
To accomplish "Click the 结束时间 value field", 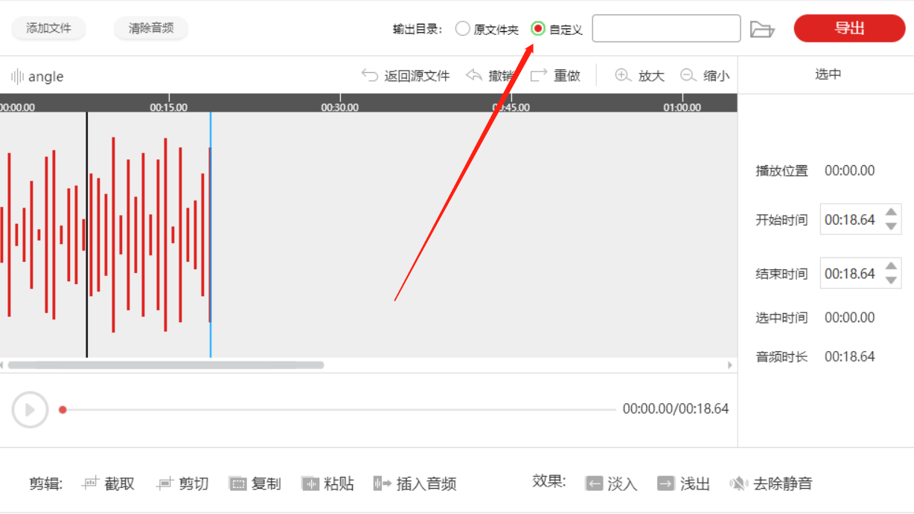I will [x=850, y=274].
